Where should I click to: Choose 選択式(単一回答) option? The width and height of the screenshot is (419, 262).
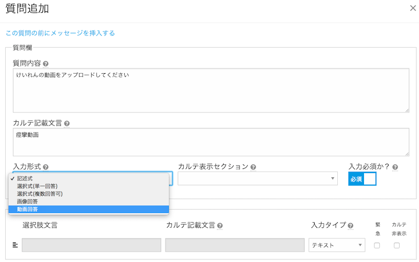point(36,186)
